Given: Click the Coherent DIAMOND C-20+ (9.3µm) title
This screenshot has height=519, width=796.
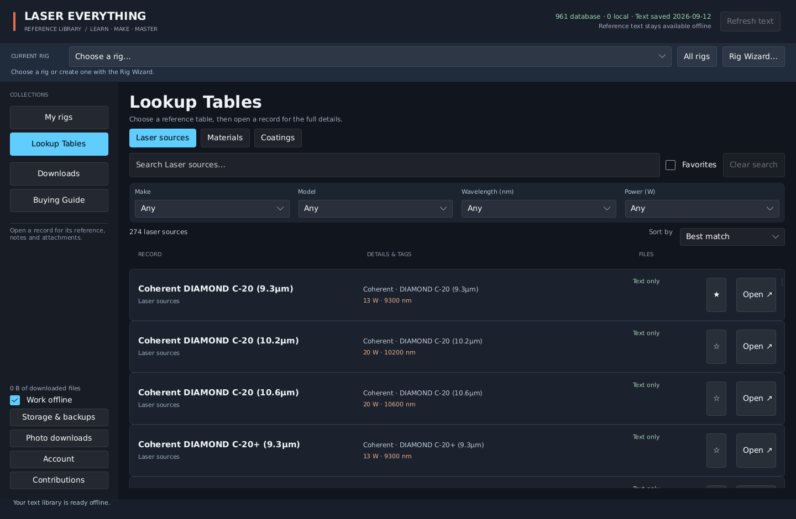Looking at the screenshot, I should (x=219, y=444).
